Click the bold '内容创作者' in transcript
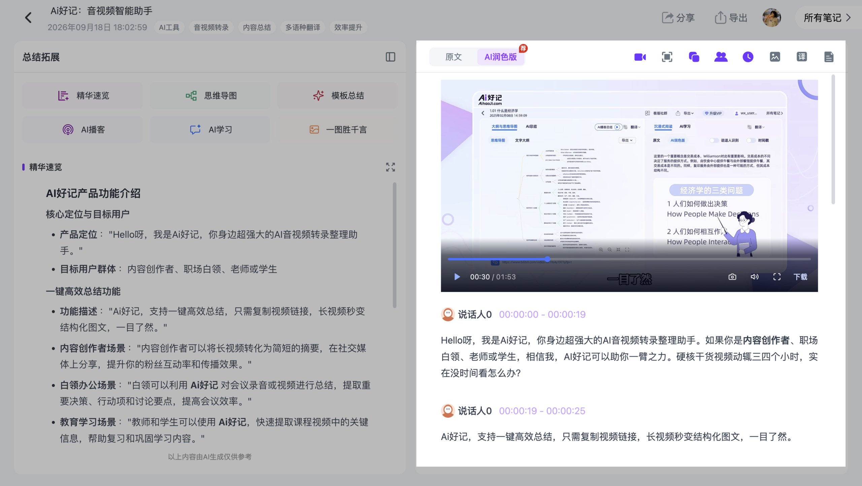The image size is (862, 486). pyautogui.click(x=766, y=340)
